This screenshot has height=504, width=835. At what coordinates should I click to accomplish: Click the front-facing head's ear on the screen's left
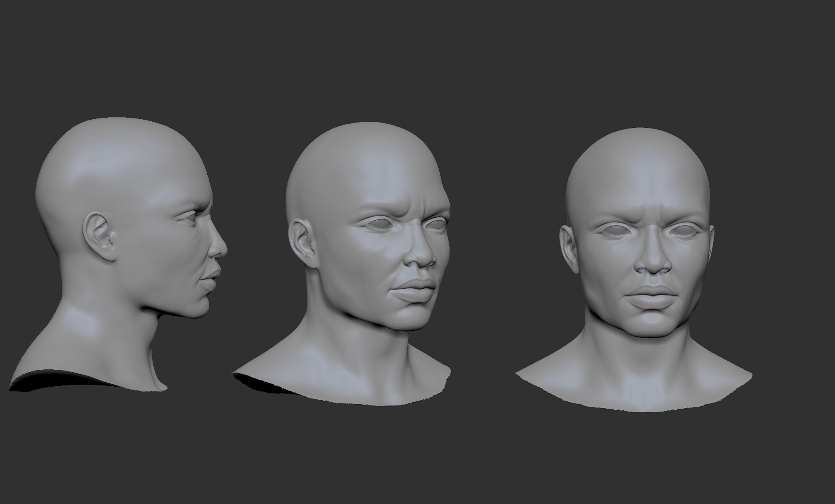click(x=567, y=246)
